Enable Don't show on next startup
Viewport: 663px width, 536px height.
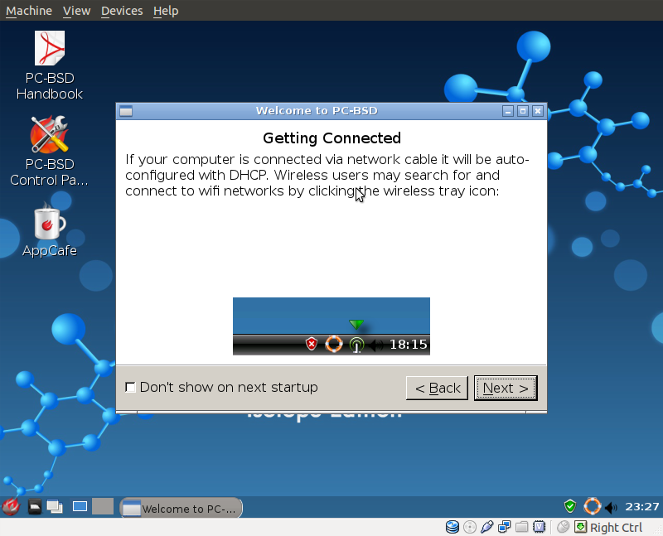tap(130, 387)
